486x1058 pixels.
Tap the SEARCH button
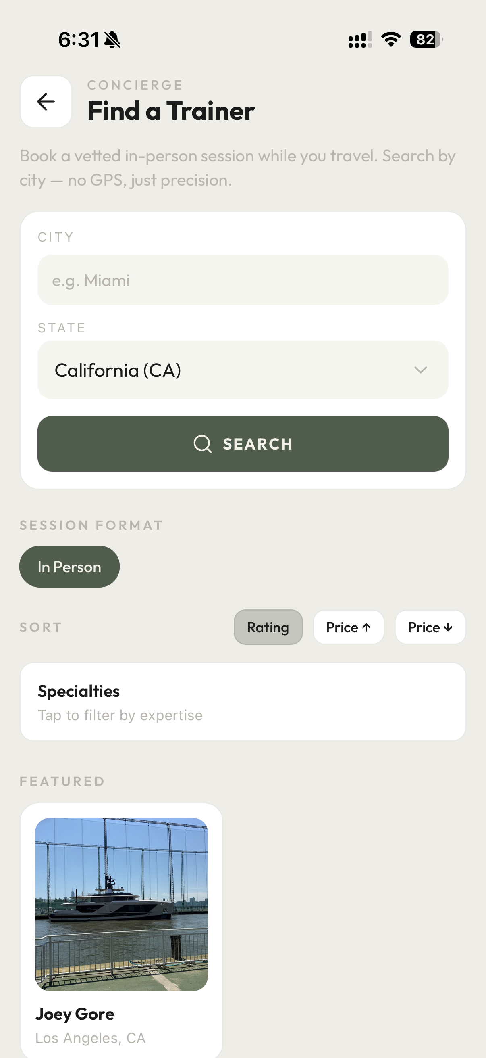243,444
